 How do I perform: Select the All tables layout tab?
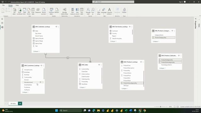point(13,104)
